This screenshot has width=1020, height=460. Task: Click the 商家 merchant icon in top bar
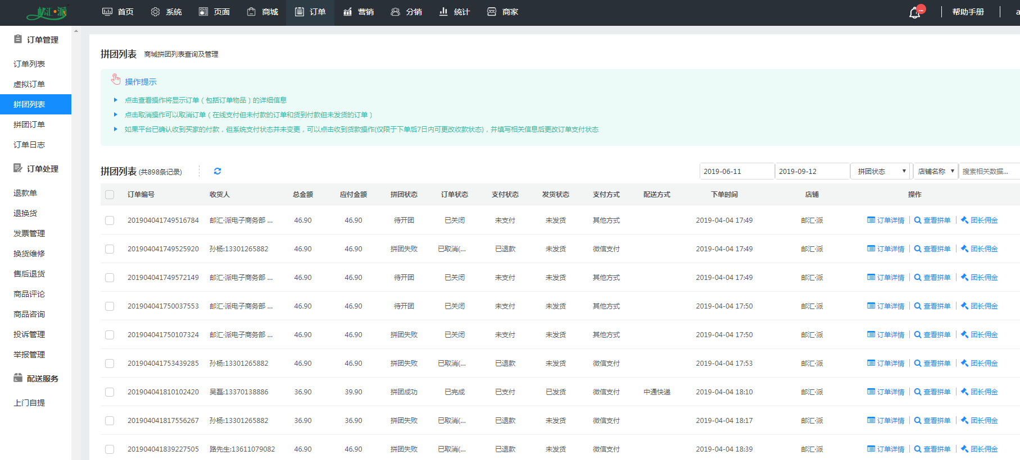coord(492,12)
